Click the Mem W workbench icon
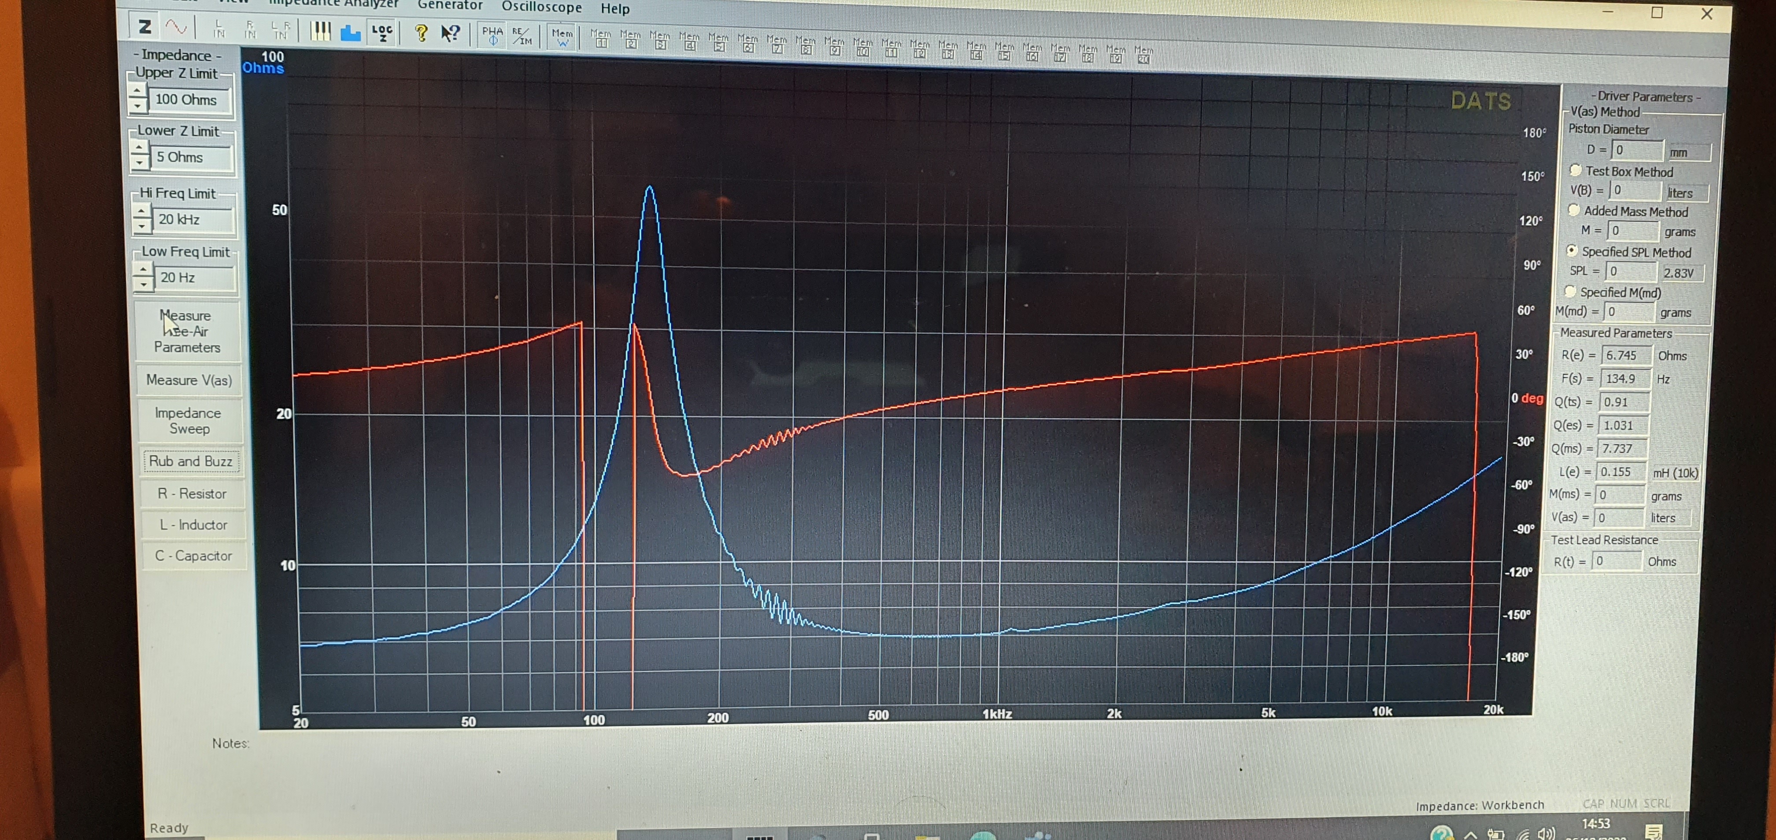Viewport: 1776px width, 840px height. click(x=562, y=37)
